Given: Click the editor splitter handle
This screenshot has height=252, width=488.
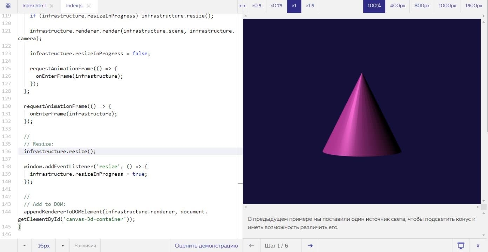Looking at the screenshot, I should point(240,183).
